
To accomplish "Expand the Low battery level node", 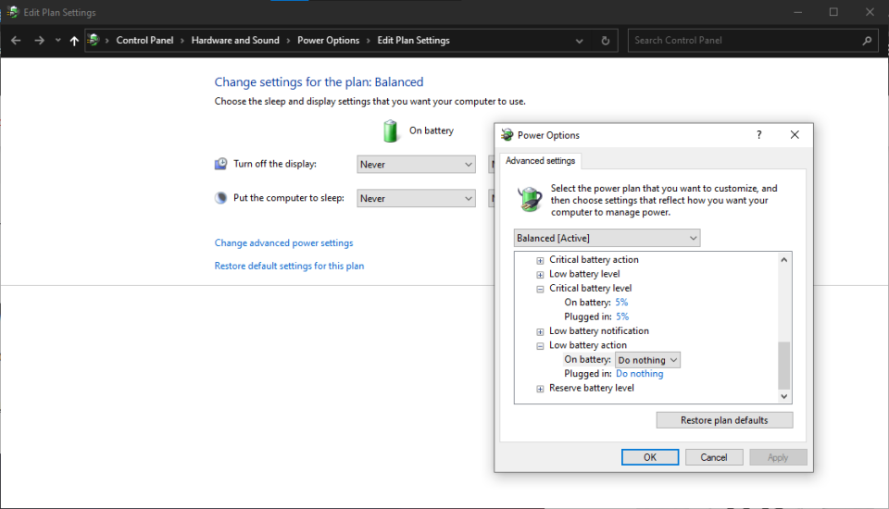I will pos(541,275).
